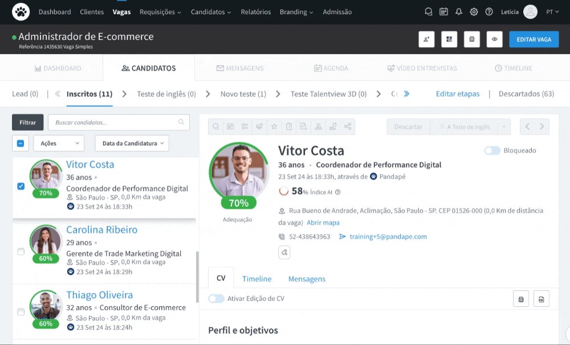Open the PT language selector
The height and width of the screenshot is (345, 570).
552,12
